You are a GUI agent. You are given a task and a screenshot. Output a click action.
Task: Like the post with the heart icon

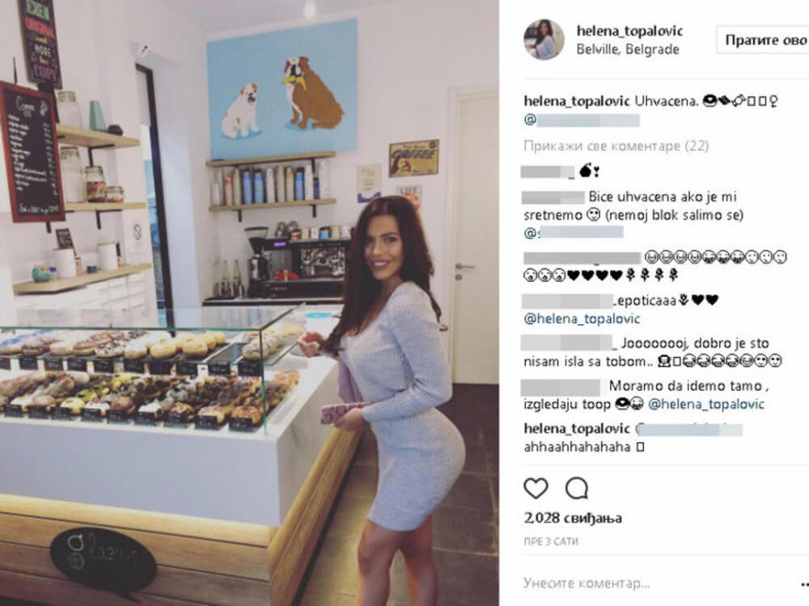pyautogui.click(x=536, y=488)
